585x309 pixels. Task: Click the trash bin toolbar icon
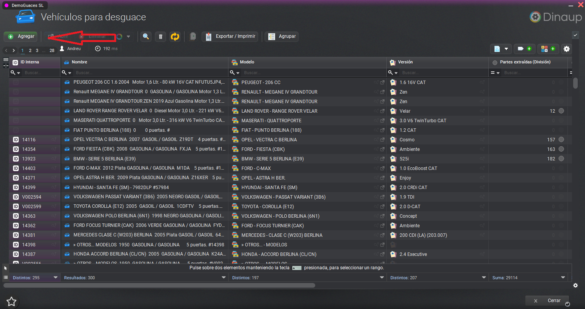point(160,37)
